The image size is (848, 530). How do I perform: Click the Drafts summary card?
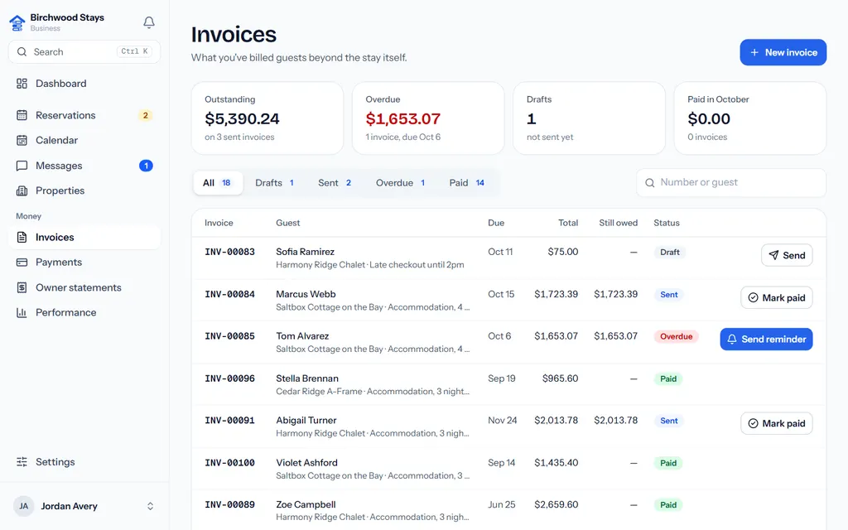tap(589, 118)
